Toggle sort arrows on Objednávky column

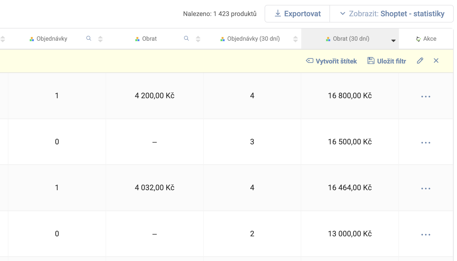[x=100, y=39]
